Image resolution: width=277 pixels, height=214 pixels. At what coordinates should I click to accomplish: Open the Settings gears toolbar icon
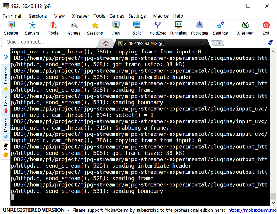(220, 28)
